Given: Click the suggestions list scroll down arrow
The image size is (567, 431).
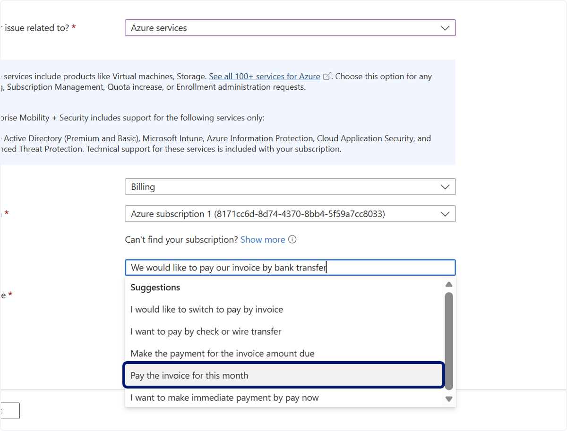Looking at the screenshot, I should pyautogui.click(x=449, y=399).
